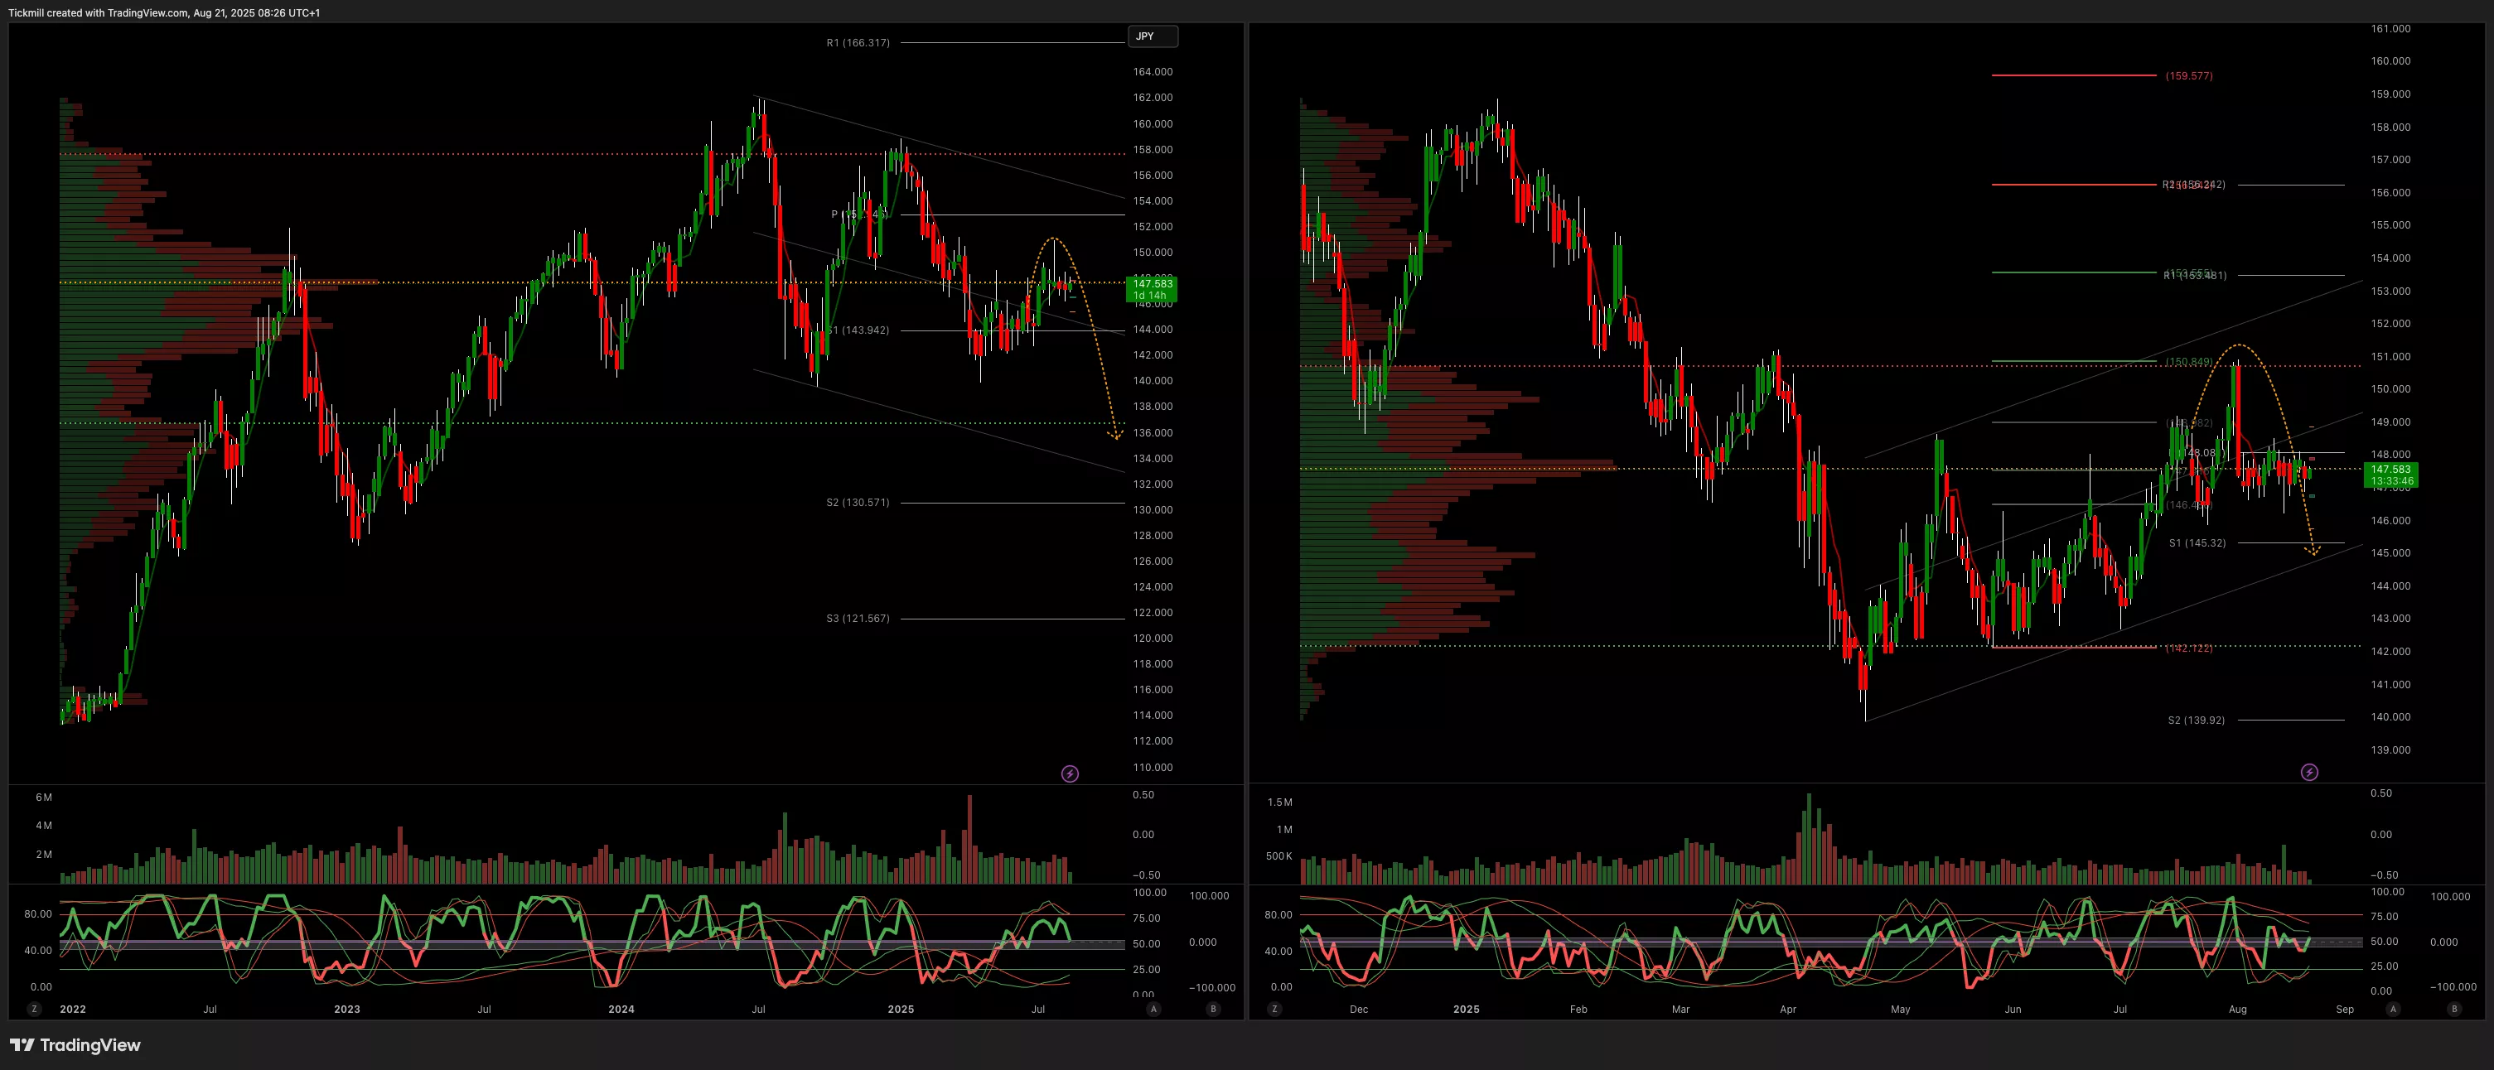2494x1070 pixels.
Task: Click the purple lightning icon on right chart
Action: 2309,772
